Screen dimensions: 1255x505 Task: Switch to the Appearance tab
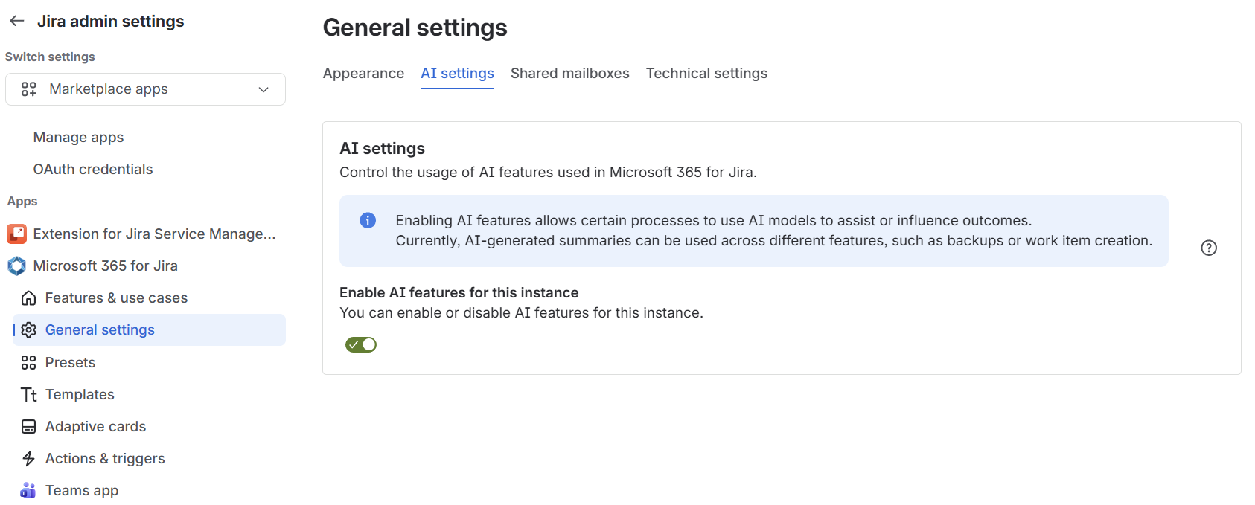coord(363,73)
